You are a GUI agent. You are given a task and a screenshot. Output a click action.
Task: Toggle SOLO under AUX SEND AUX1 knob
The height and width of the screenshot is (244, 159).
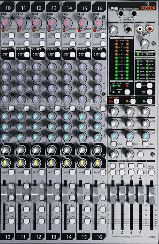pyautogui.click(x=114, y=144)
